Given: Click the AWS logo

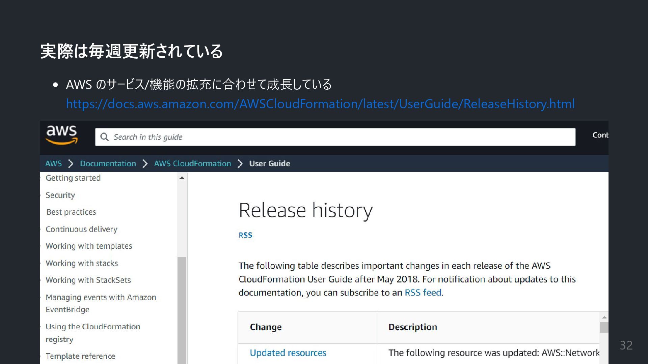Looking at the screenshot, I should [62, 135].
